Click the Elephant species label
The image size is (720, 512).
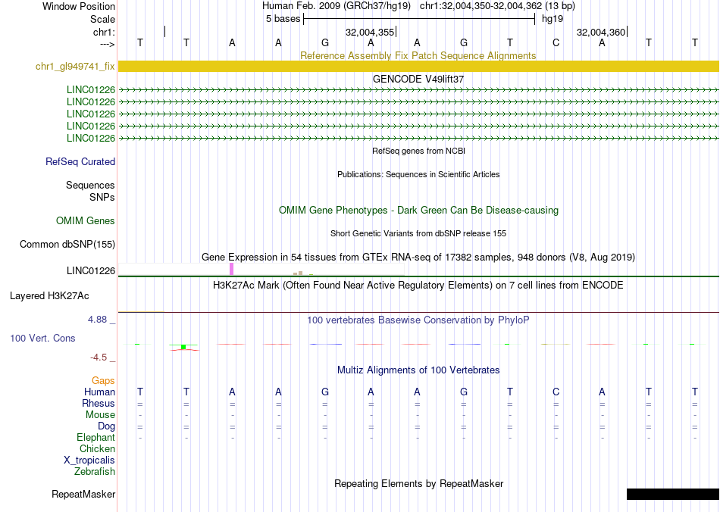pyautogui.click(x=96, y=437)
